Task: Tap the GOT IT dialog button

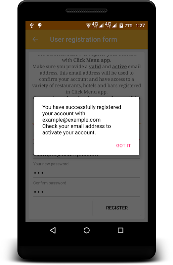Action: 123,145
